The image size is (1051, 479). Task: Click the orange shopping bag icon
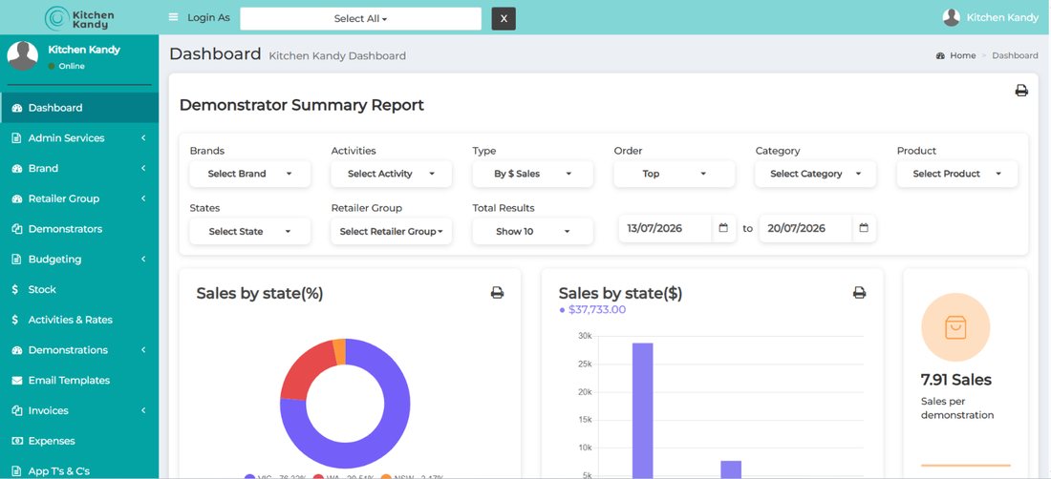pyautogui.click(x=955, y=327)
